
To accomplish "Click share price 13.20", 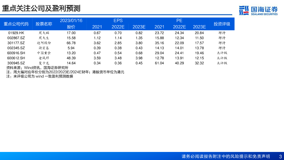I will [71, 53].
